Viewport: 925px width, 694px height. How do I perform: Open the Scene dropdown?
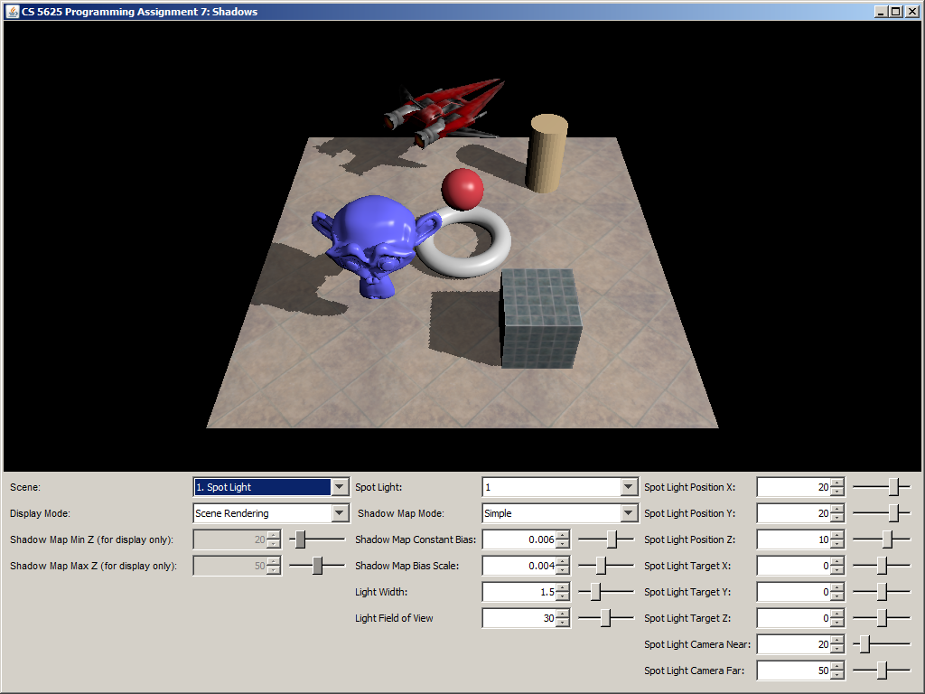click(x=340, y=487)
